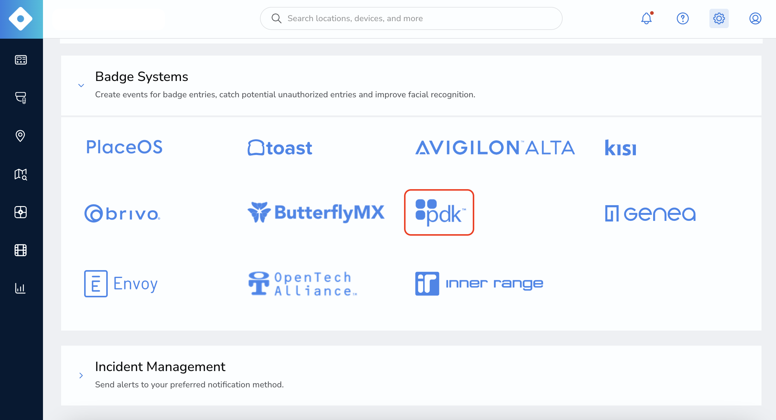Click the Badge Systems description text
Image resolution: width=776 pixels, height=420 pixels.
pos(285,95)
